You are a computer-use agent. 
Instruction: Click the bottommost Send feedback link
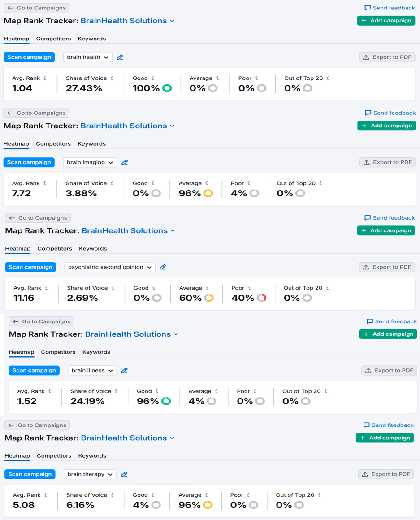tap(389, 425)
